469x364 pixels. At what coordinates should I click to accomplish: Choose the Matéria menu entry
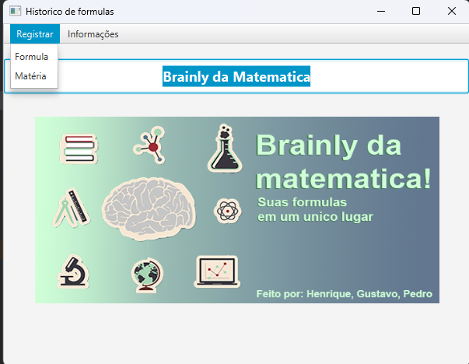coord(34,76)
